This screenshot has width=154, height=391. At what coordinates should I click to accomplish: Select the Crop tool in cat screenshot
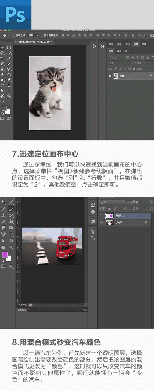point(2,58)
